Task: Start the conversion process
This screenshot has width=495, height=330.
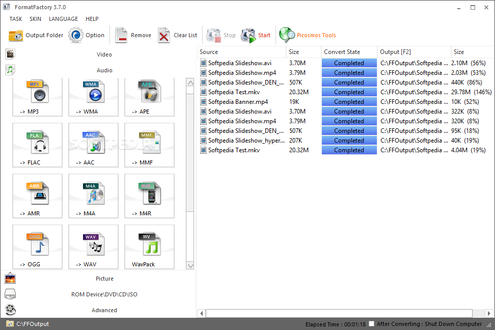Action: tap(256, 35)
